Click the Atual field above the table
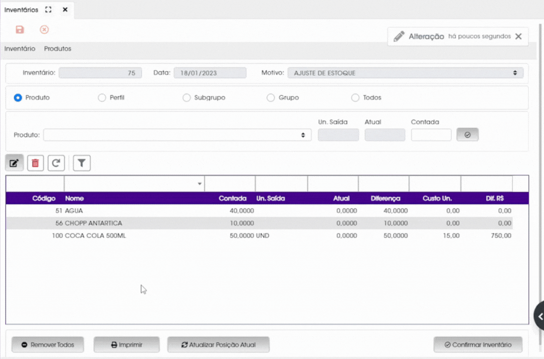Image resolution: width=544 pixels, height=359 pixels. 385,135
